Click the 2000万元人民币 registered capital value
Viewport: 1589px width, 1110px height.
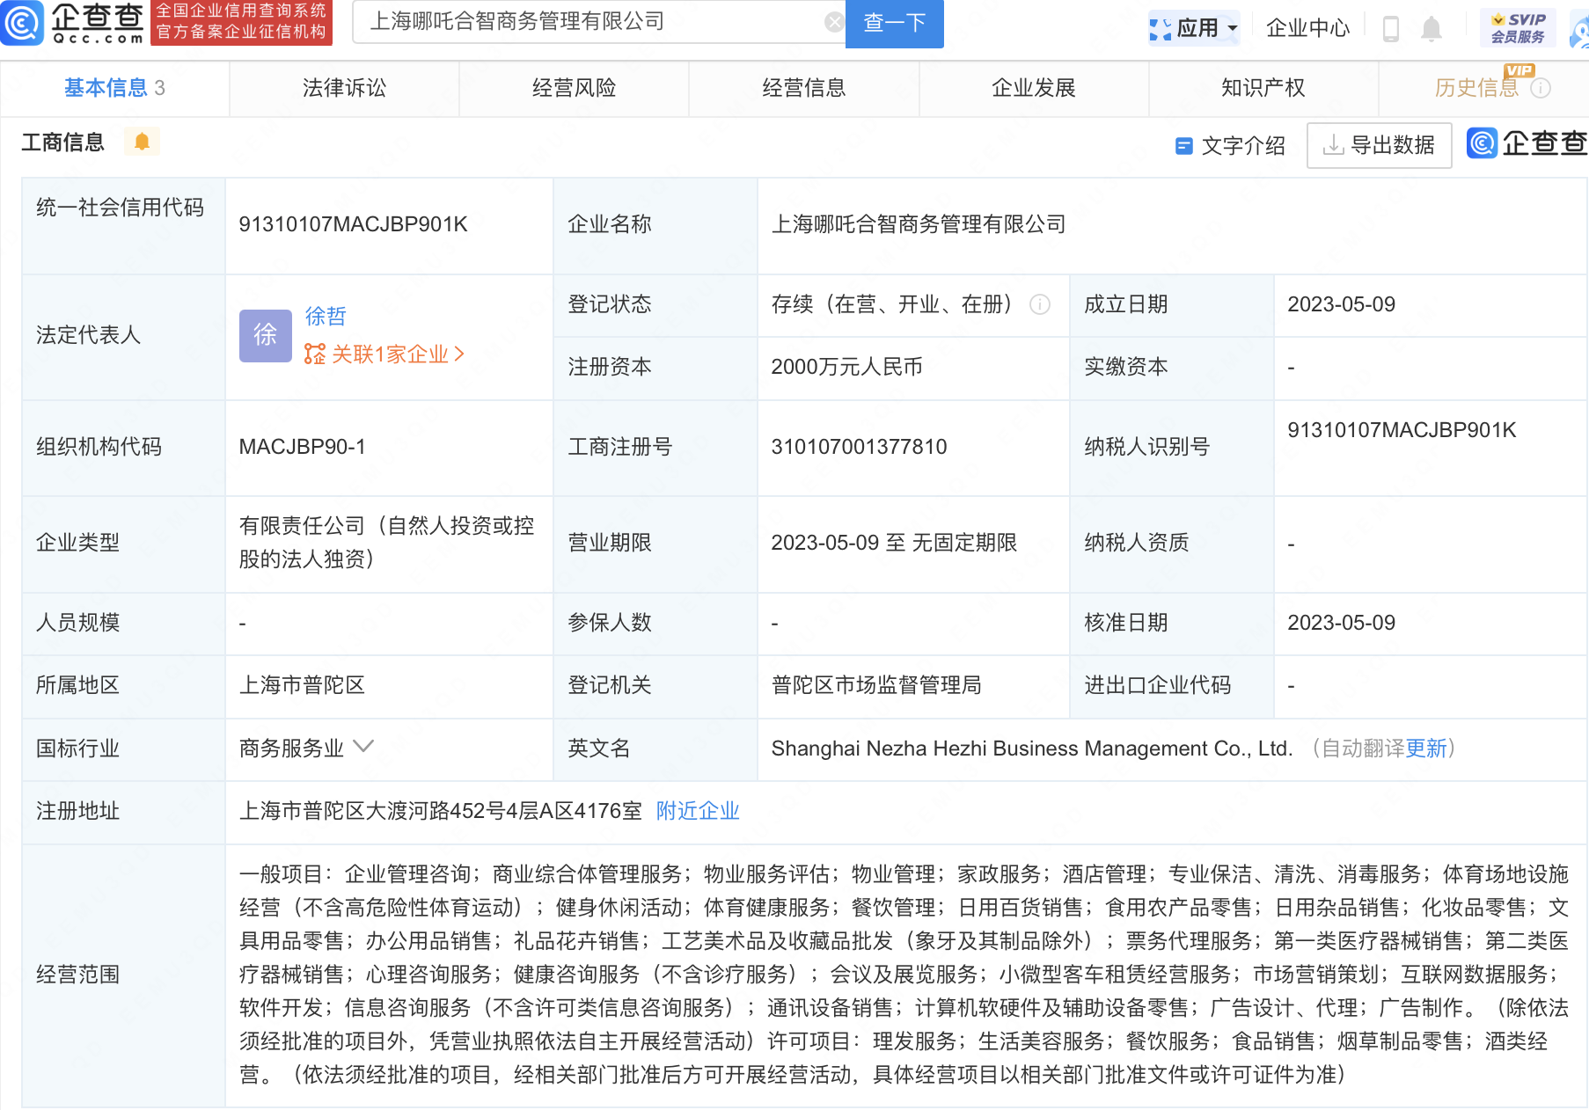pos(847,367)
